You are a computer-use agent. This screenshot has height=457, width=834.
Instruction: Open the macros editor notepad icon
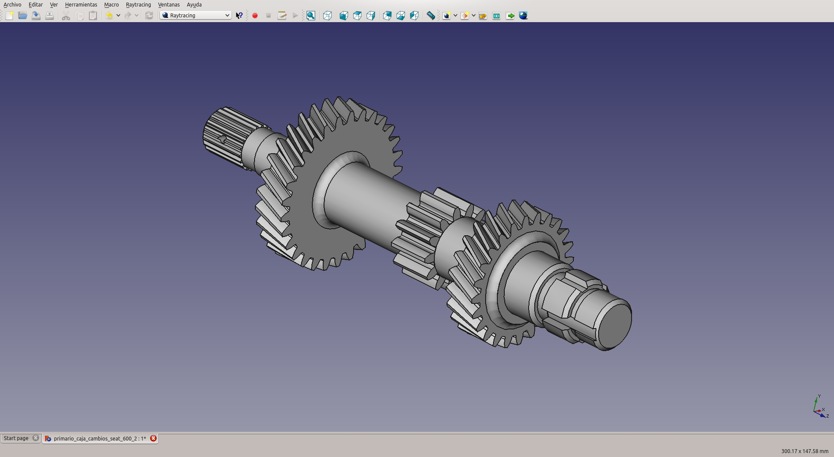[282, 16]
